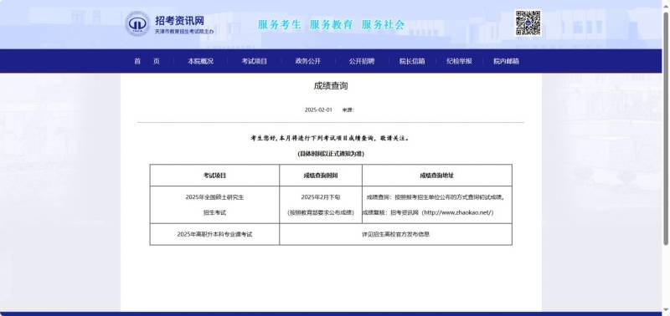
Task: Click the page vertical scrollbar thumb
Action: pyautogui.click(x=666, y=128)
